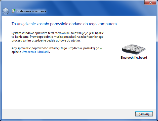Screen dimensions: 158x121
Task: Click the text line starting with procesu zanim
Action: 46,41
